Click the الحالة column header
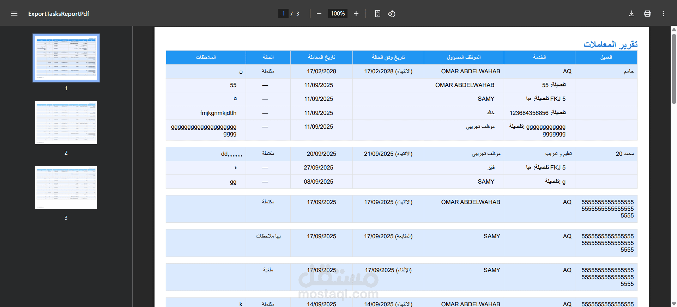Screen dimensions: 677x307 coord(268,57)
